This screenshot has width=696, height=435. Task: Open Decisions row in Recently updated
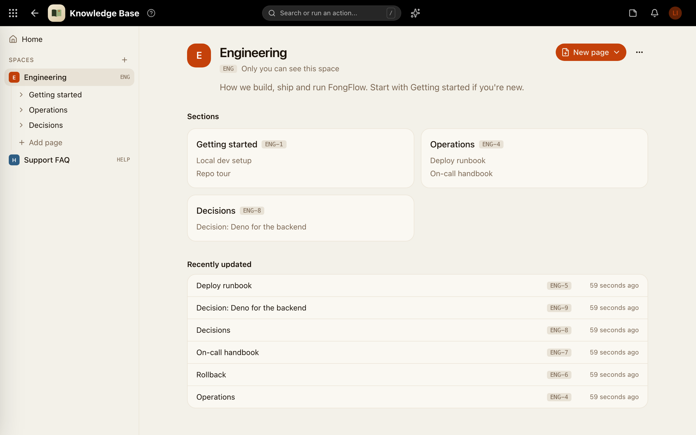click(417, 330)
